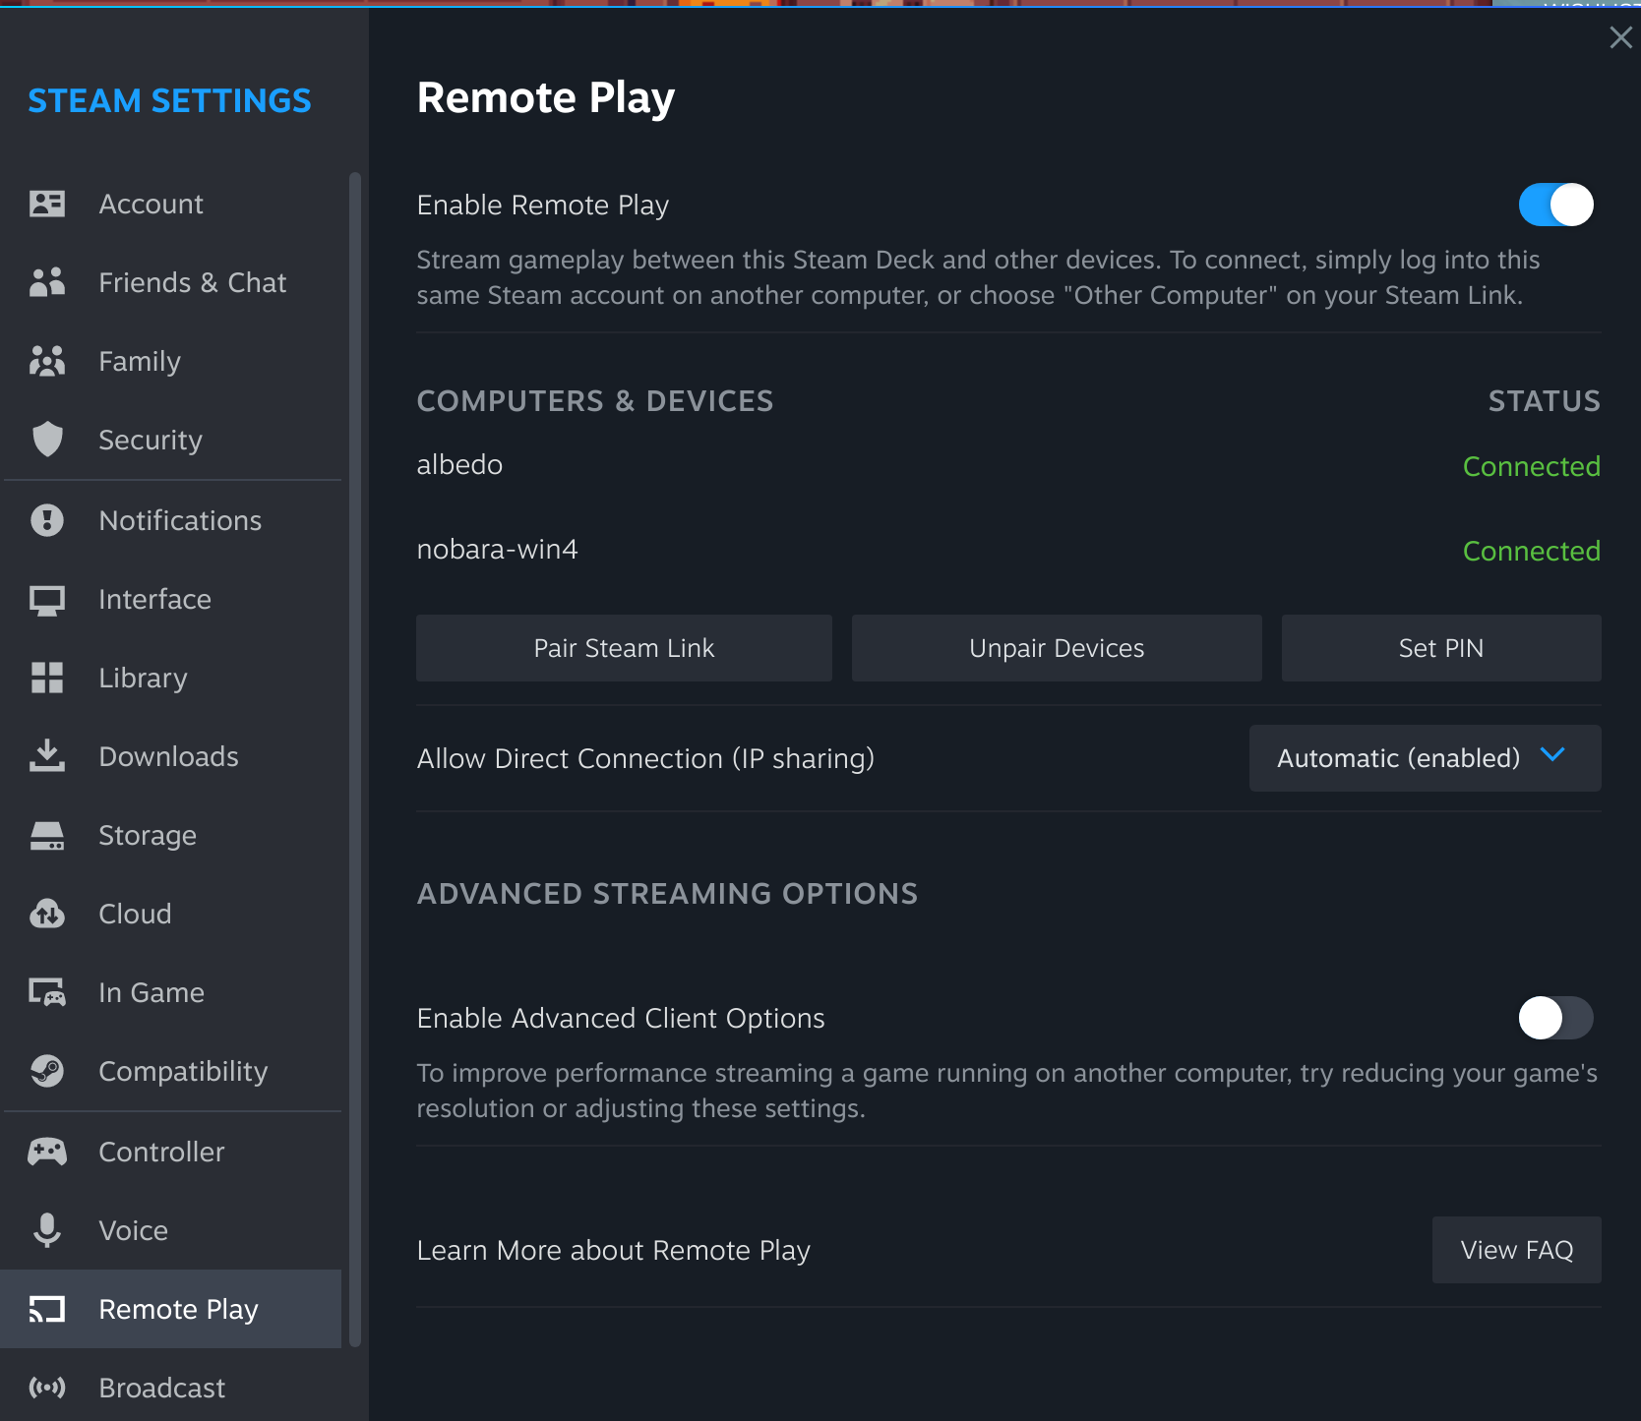The width and height of the screenshot is (1641, 1421).
Task: Click the Family settings icon
Action: [46, 361]
